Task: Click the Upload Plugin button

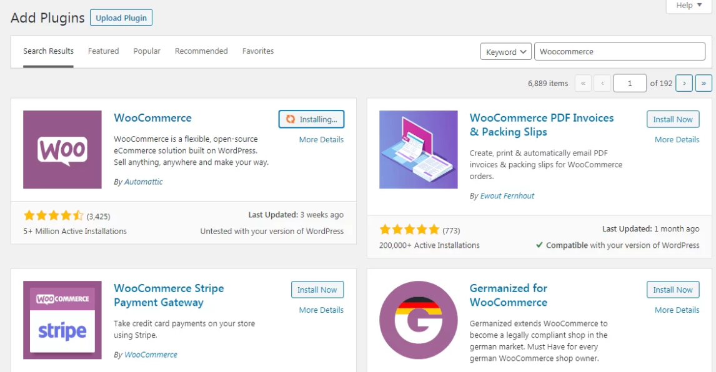Action: 121,18
